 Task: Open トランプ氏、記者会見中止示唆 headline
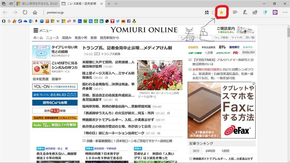pyautogui.click(x=127, y=48)
